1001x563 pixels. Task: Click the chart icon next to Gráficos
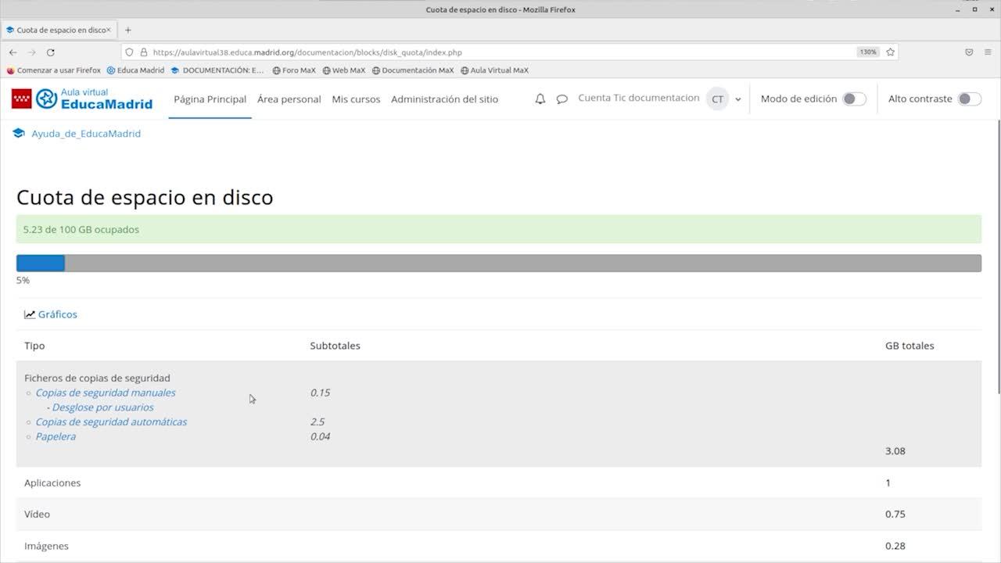[x=30, y=314]
